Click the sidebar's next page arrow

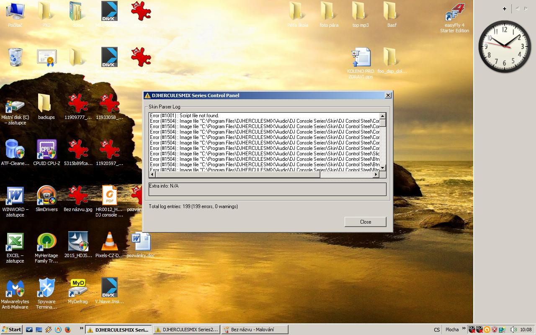coord(526,8)
